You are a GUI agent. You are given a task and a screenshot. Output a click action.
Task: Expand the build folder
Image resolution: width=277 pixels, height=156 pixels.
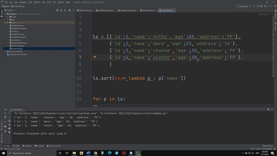[8, 17]
